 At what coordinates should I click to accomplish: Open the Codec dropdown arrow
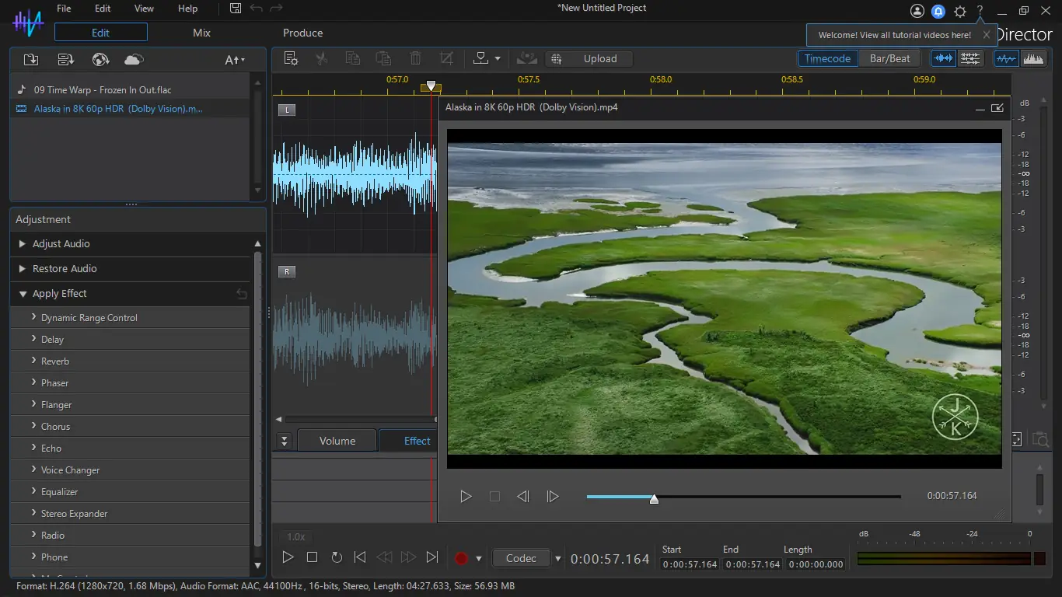pyautogui.click(x=557, y=558)
